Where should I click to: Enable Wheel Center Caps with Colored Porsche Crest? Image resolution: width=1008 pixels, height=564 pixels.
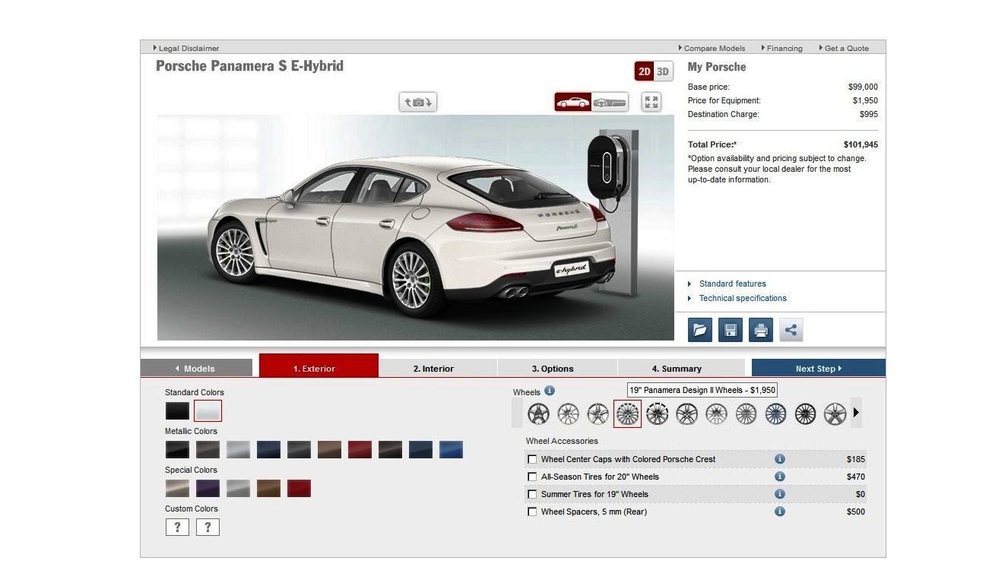[532, 459]
